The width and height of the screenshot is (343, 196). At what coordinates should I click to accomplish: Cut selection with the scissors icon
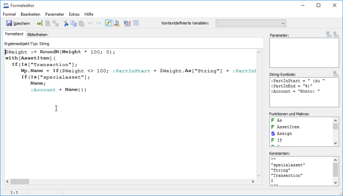click(x=66, y=24)
